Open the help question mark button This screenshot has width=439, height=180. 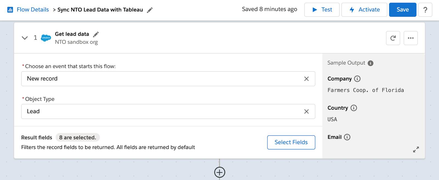pyautogui.click(x=425, y=10)
